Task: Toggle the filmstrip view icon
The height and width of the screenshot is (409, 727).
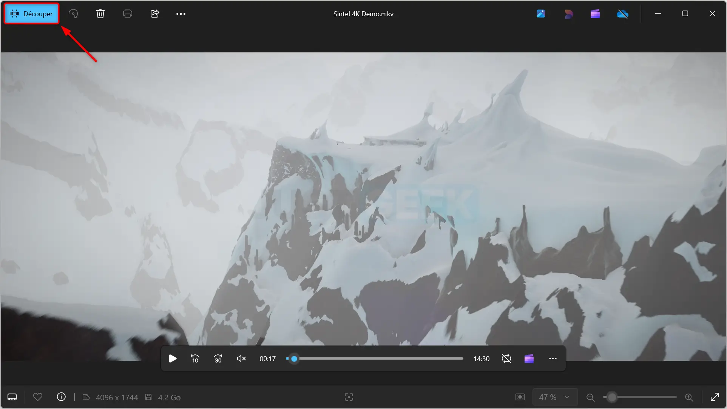Action: [12, 397]
